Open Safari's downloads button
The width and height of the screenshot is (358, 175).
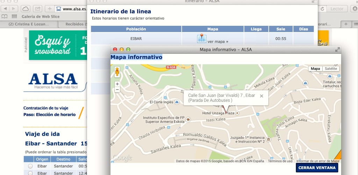tap(355, 9)
